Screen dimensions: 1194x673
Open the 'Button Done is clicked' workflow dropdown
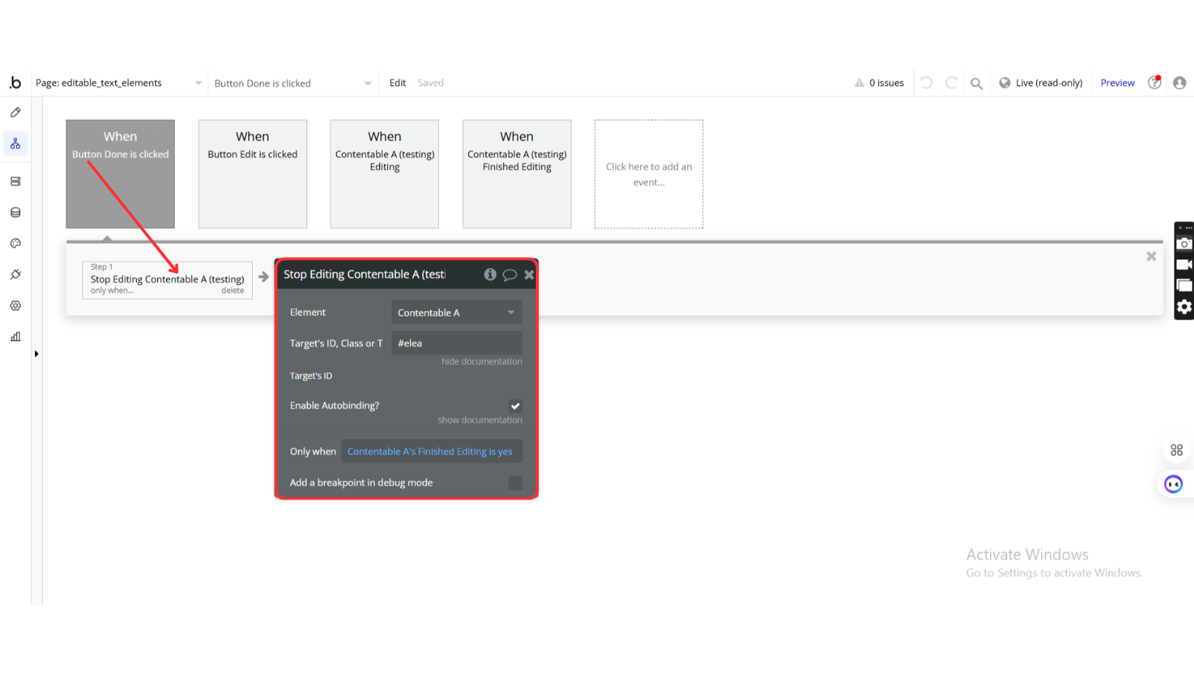[293, 83]
